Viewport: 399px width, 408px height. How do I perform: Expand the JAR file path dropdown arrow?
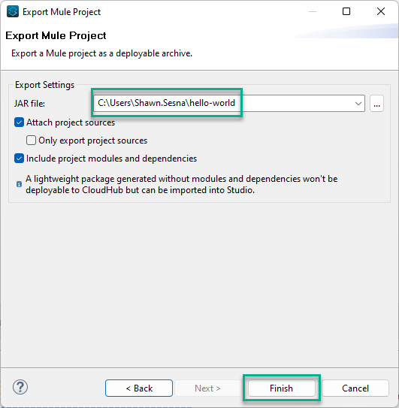pos(358,104)
